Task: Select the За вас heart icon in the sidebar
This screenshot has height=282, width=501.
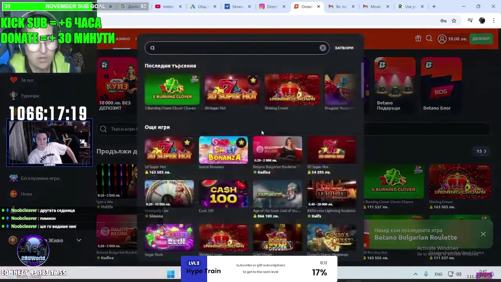Action: (x=14, y=80)
